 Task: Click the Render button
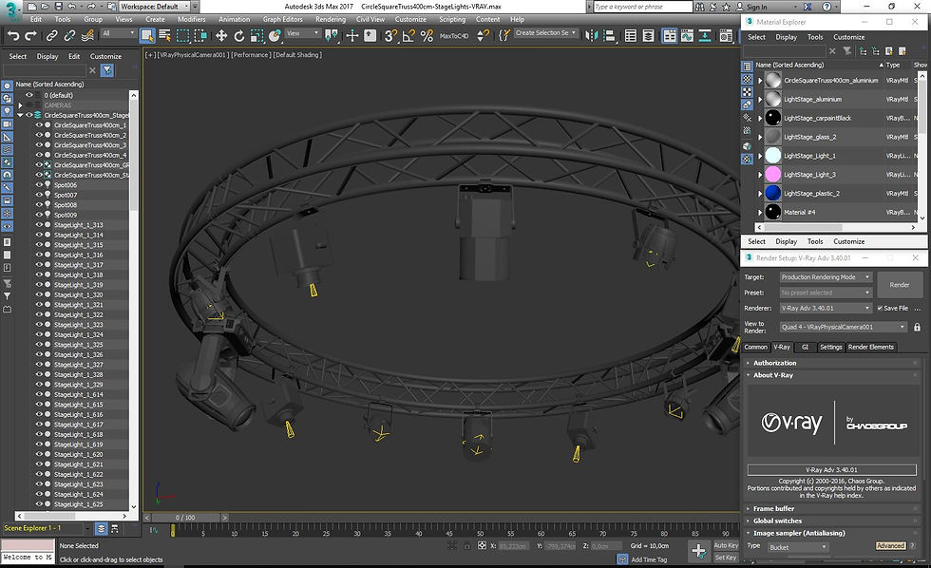click(899, 284)
